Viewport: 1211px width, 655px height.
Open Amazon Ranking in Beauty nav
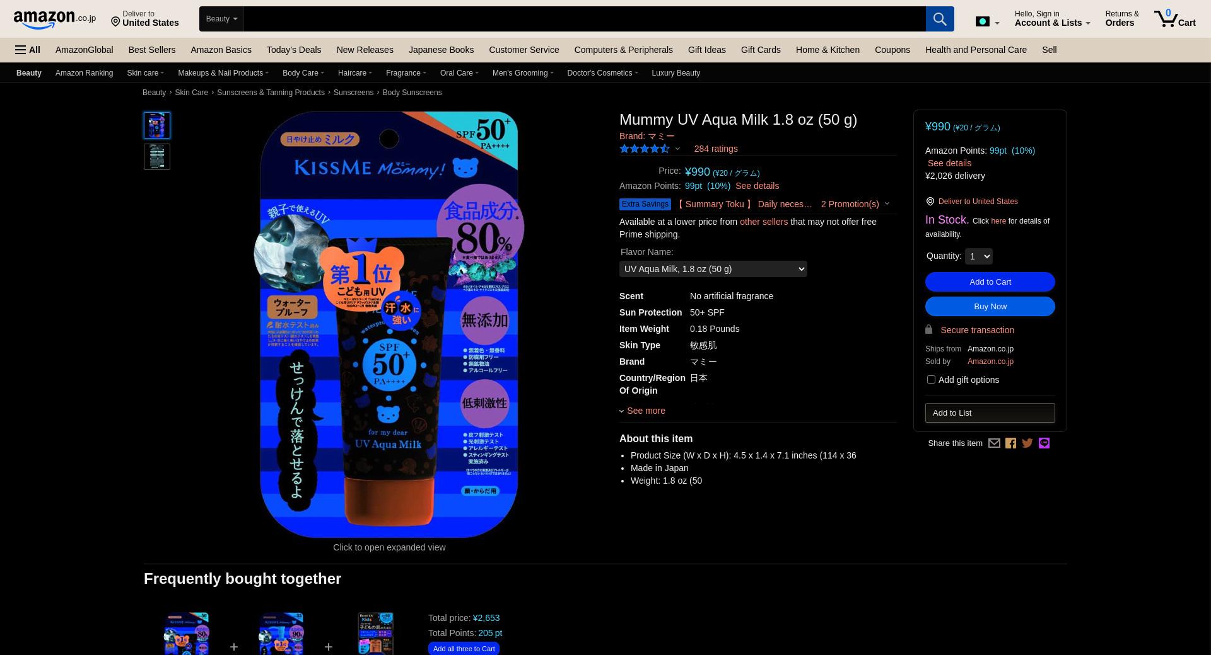pyautogui.click(x=84, y=73)
